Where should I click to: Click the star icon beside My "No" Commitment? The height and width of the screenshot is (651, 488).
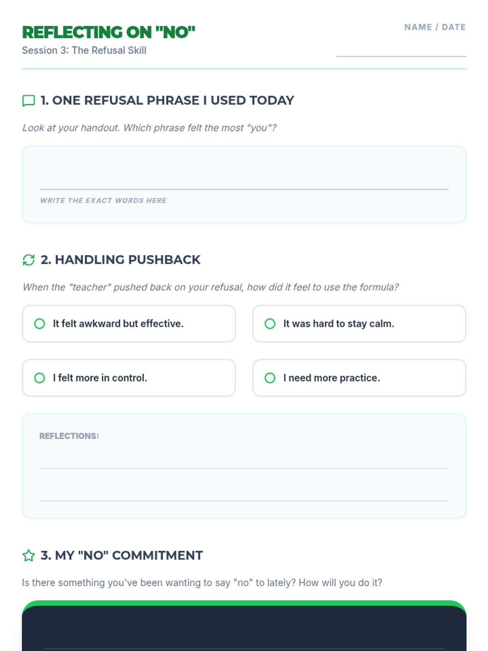(x=28, y=555)
